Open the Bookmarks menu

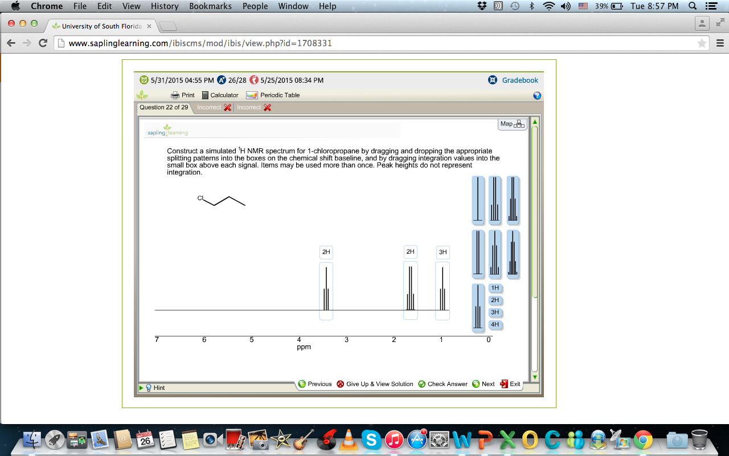pos(210,6)
